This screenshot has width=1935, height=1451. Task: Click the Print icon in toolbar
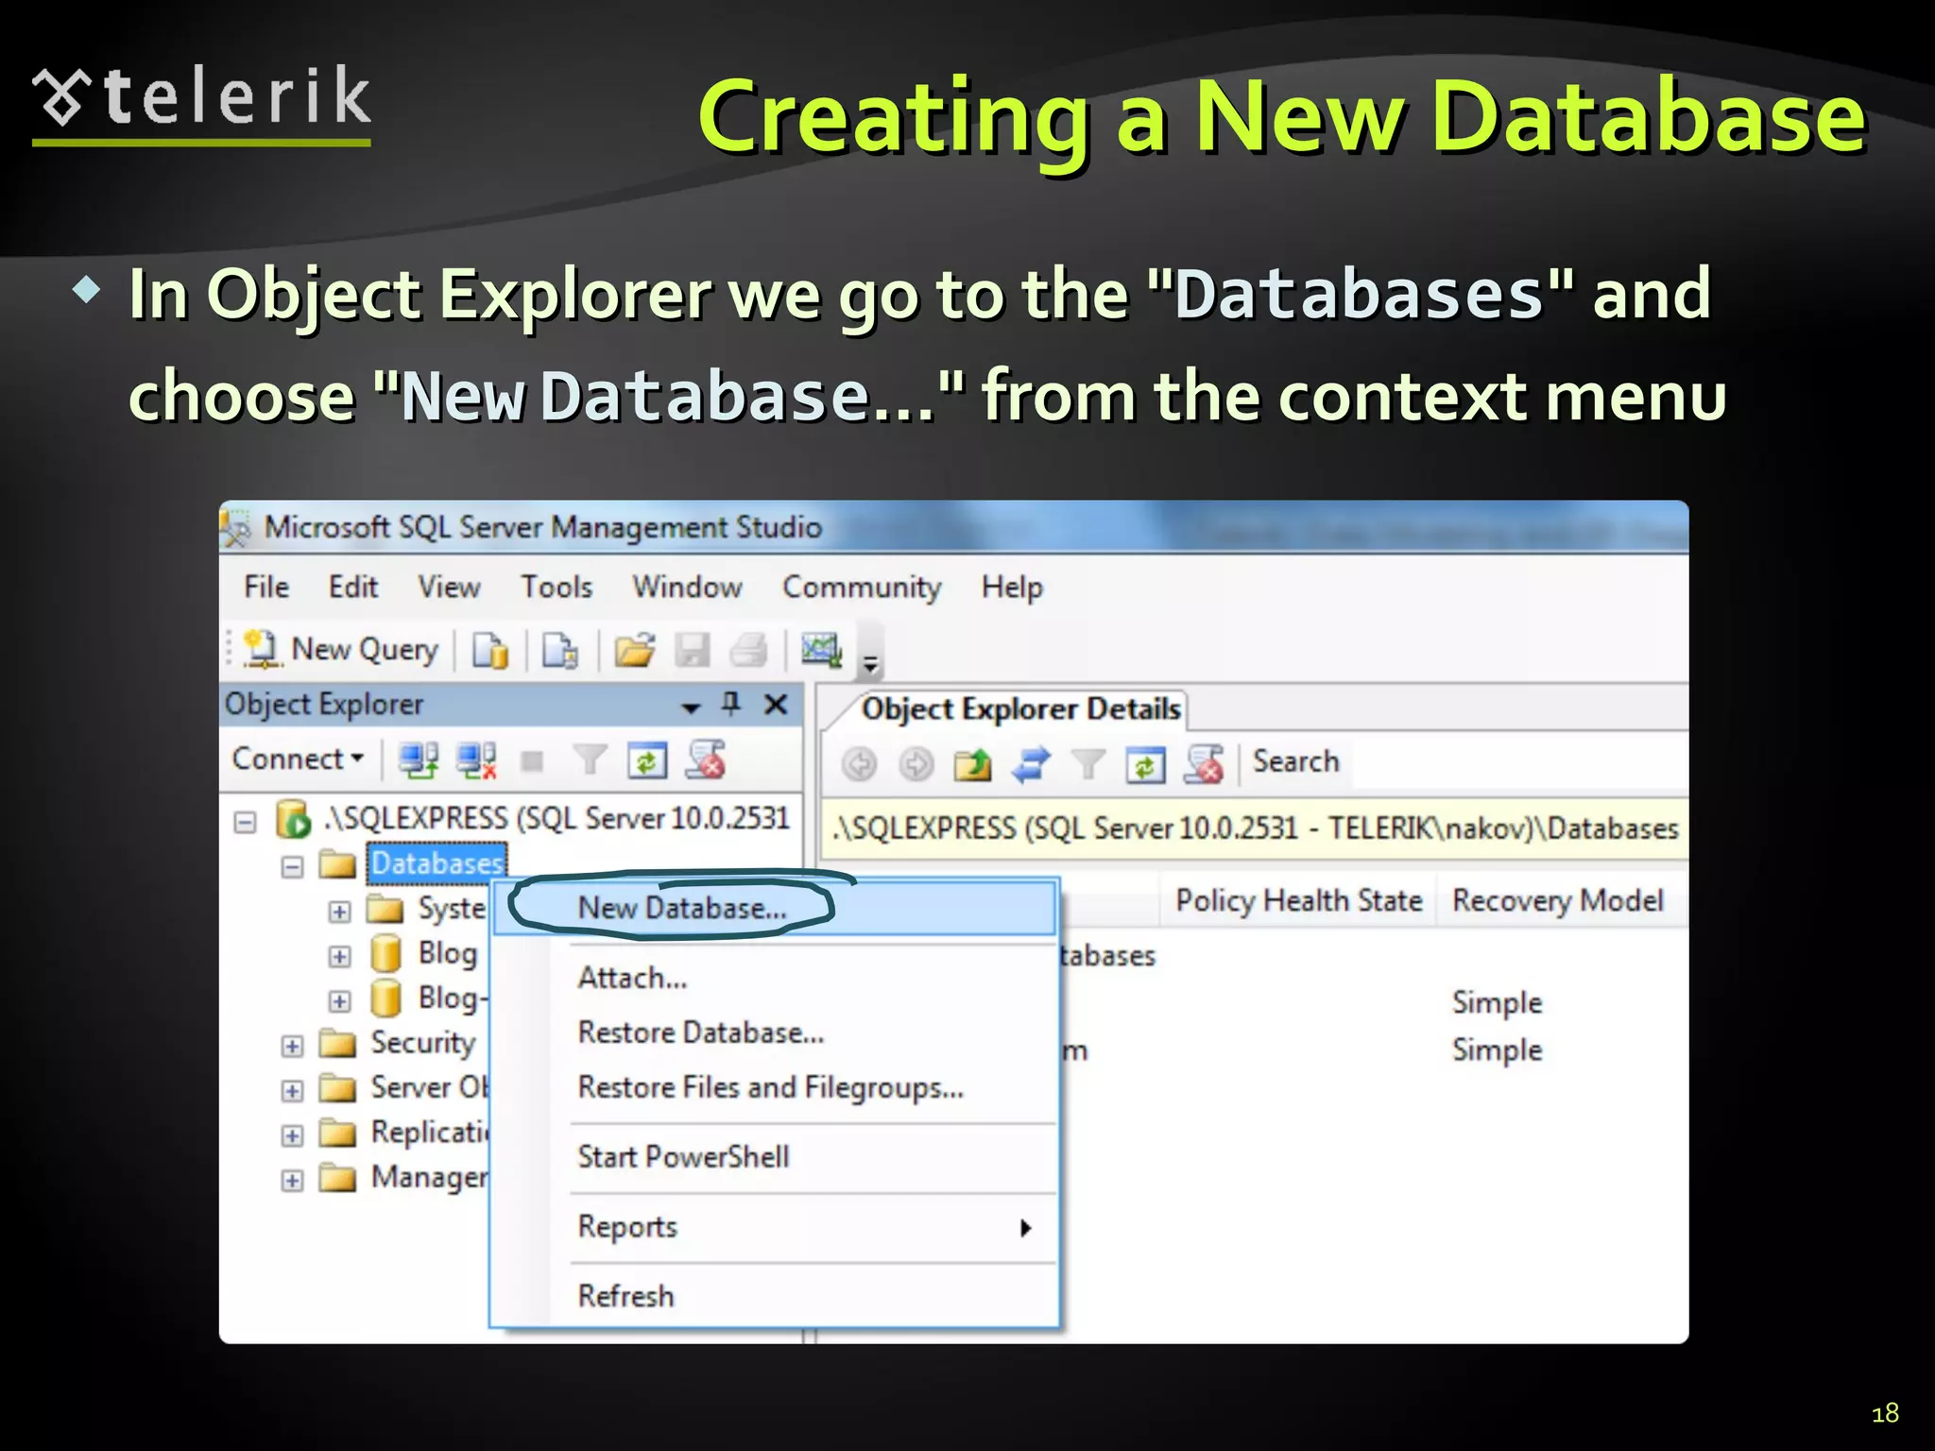(749, 651)
